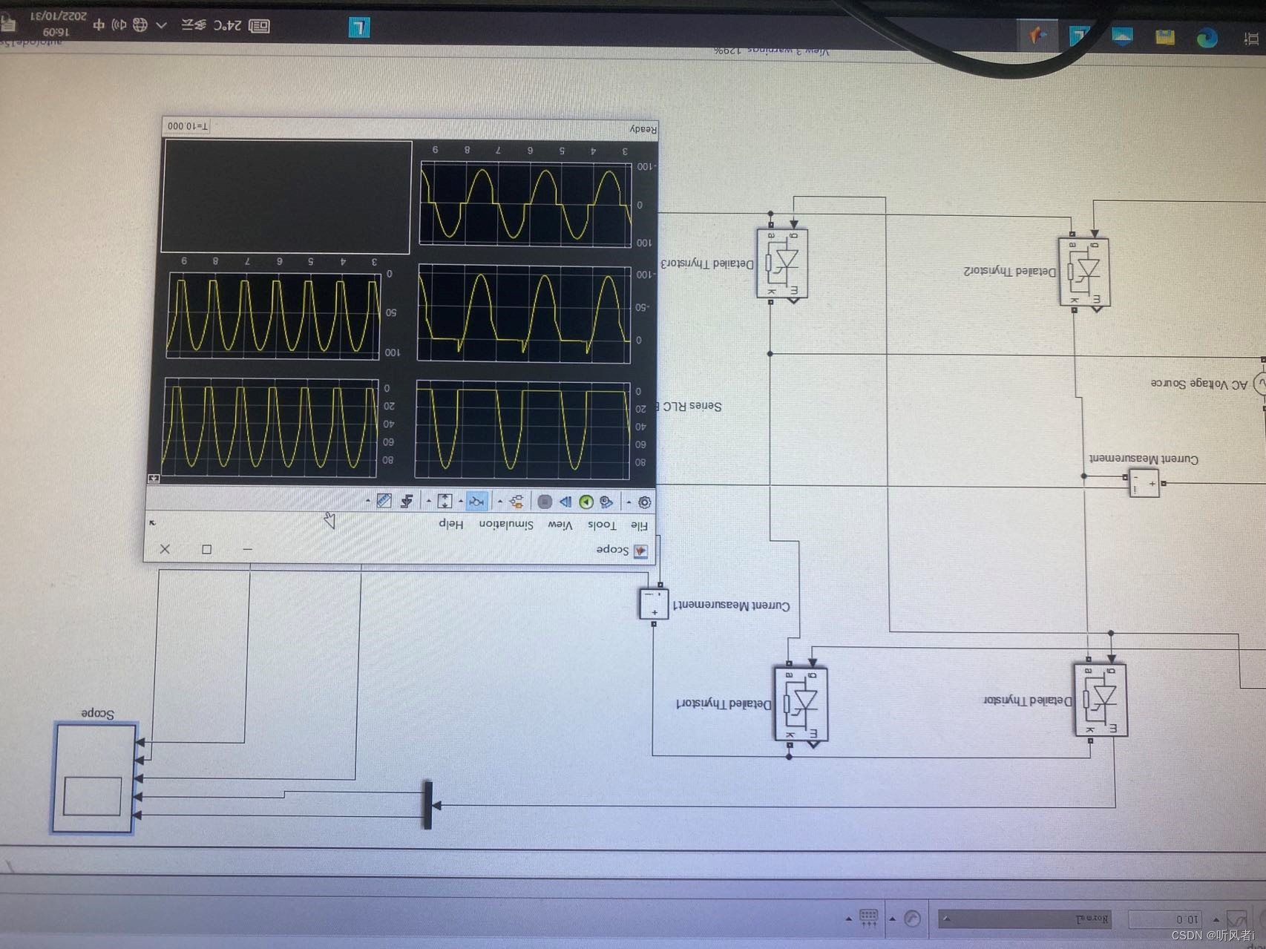Screen dimensions: 1266x949
Task: Click the Stop simulation icon in Scope toolbar
Action: click(x=545, y=502)
